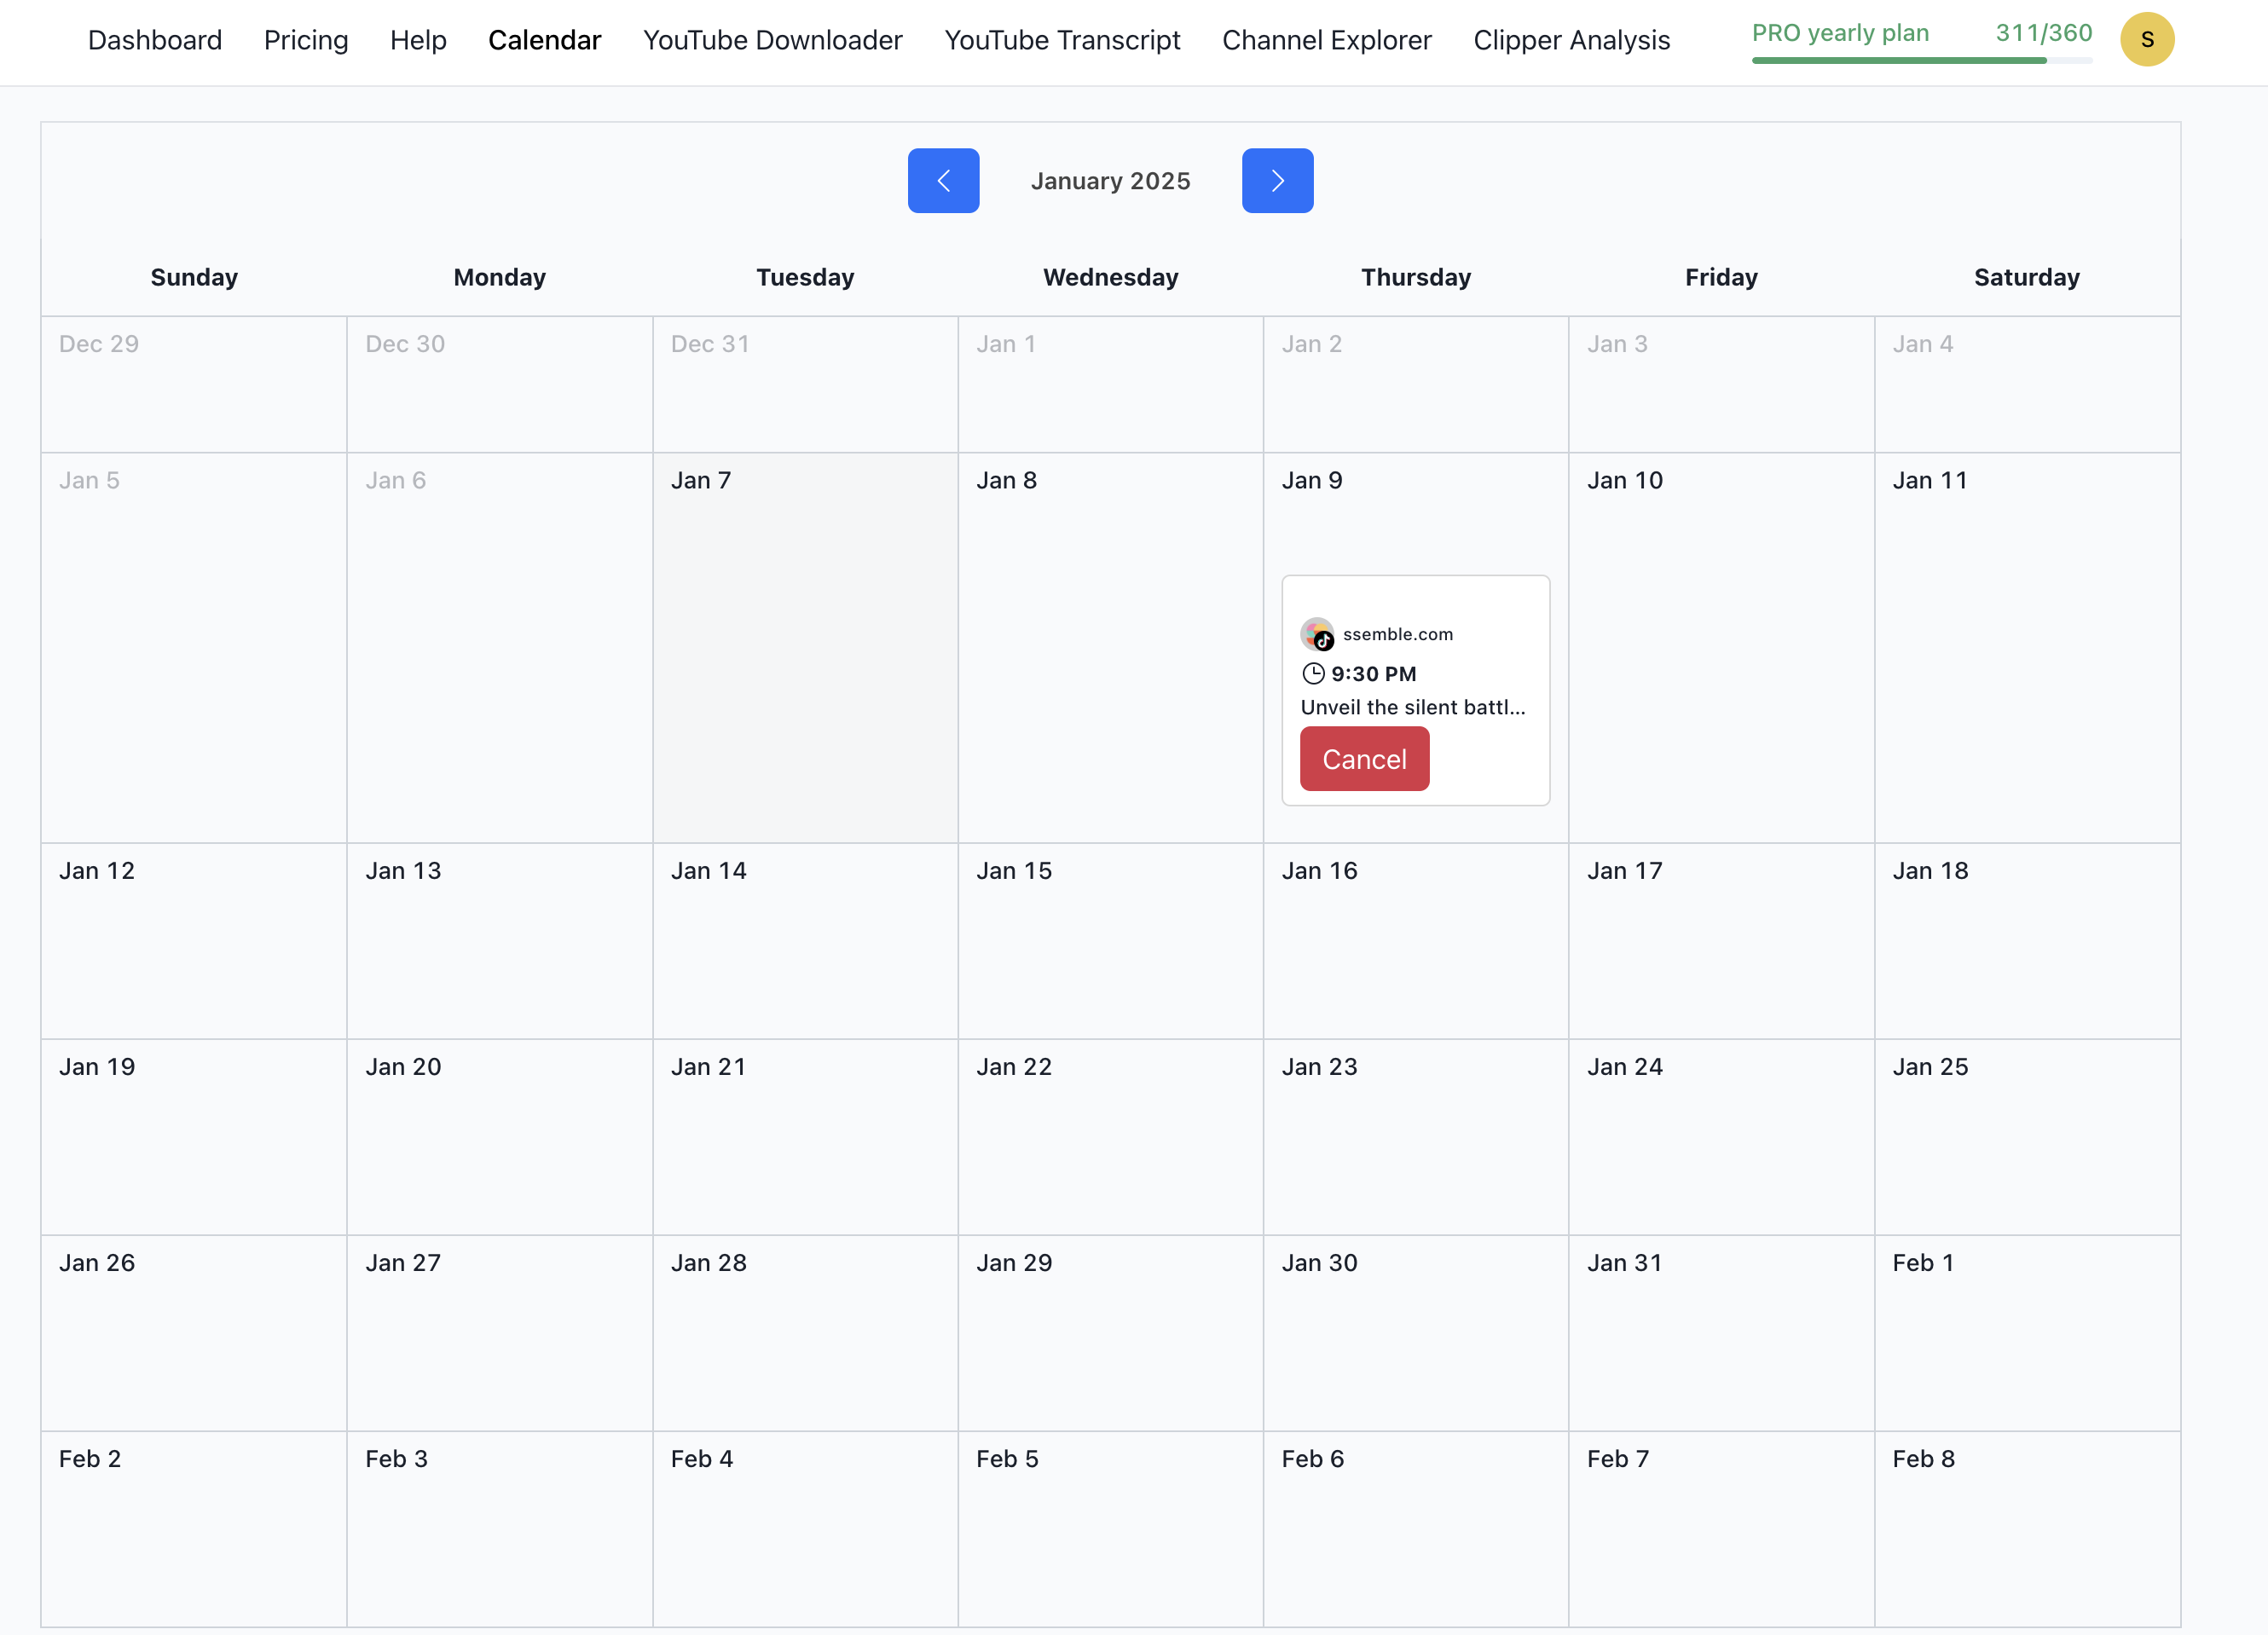This screenshot has width=2268, height=1635.
Task: Open the Dashboard page
Action: pos(155,40)
